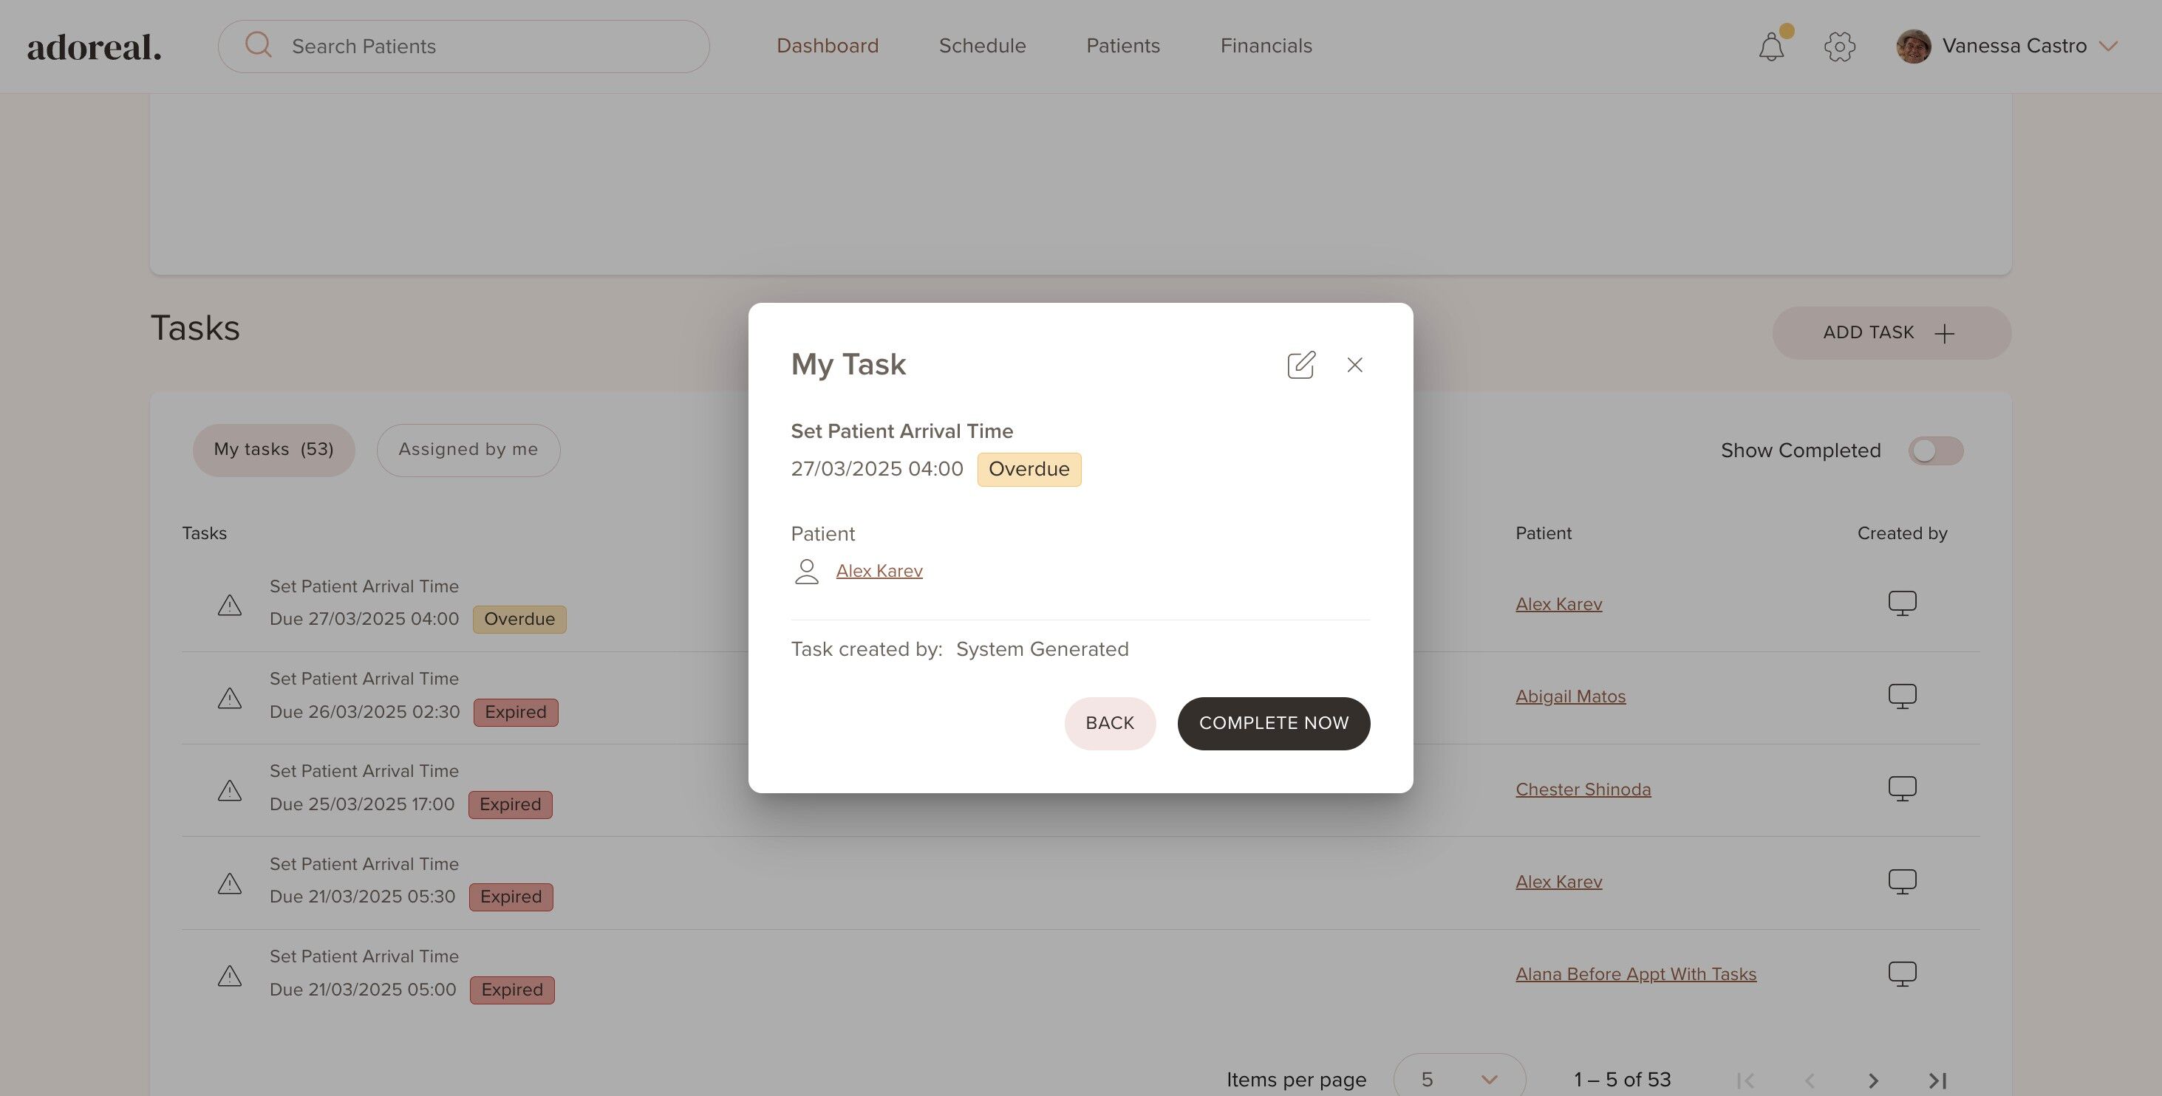
Task: Expand Vanessa Castro user menu chevron
Action: [x=2108, y=46]
